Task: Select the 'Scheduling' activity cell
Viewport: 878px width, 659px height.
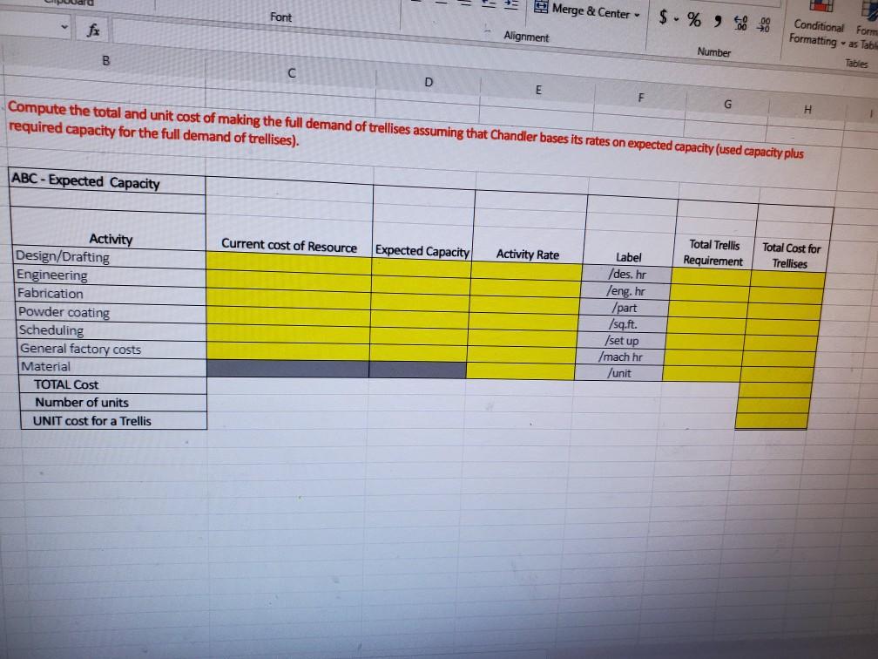Action: pyautogui.click(x=111, y=330)
